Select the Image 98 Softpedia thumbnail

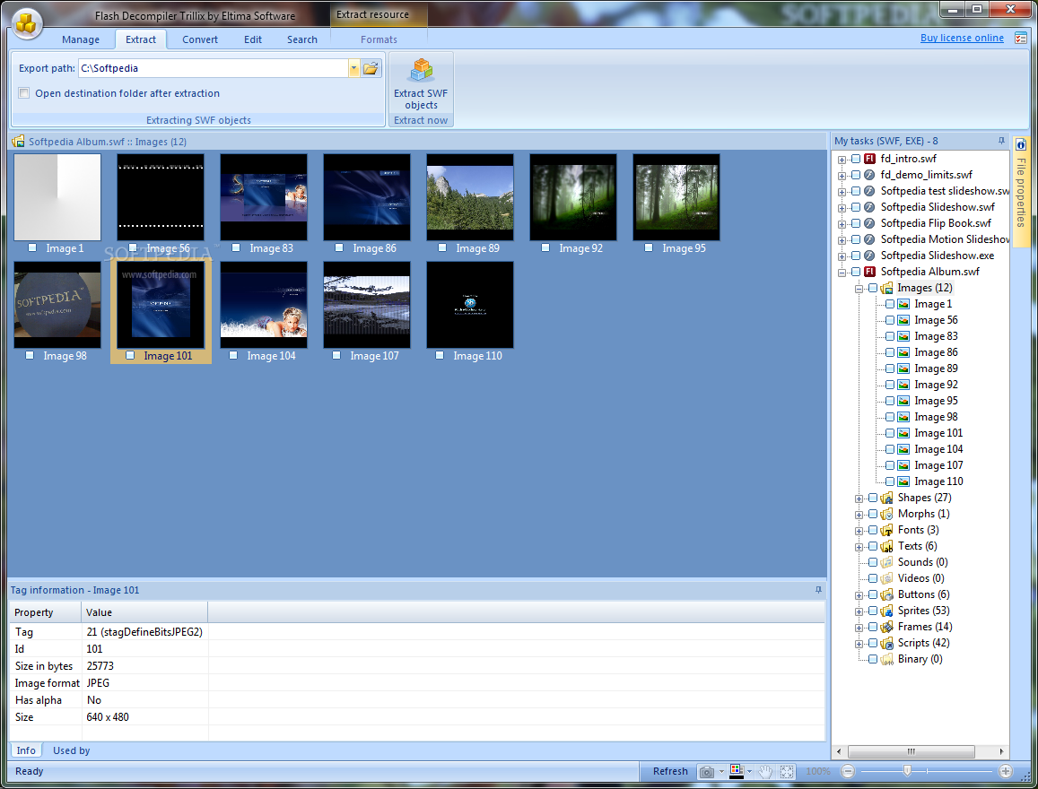click(57, 305)
